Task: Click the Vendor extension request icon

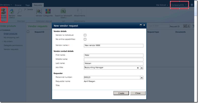Action: click(39, 13)
